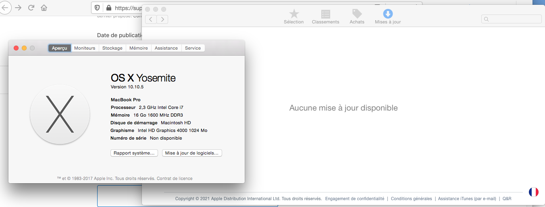545x207 pixels.
Task: Switch to the Stockage tab
Action: coord(112,48)
